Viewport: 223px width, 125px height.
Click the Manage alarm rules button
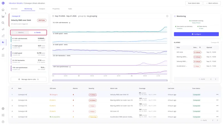tap(29, 79)
